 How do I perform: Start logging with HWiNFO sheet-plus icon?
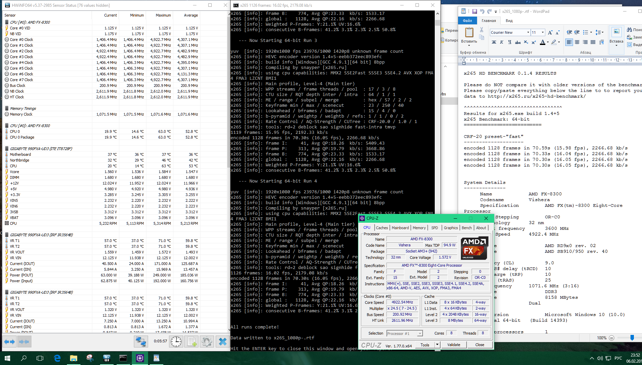(192, 342)
